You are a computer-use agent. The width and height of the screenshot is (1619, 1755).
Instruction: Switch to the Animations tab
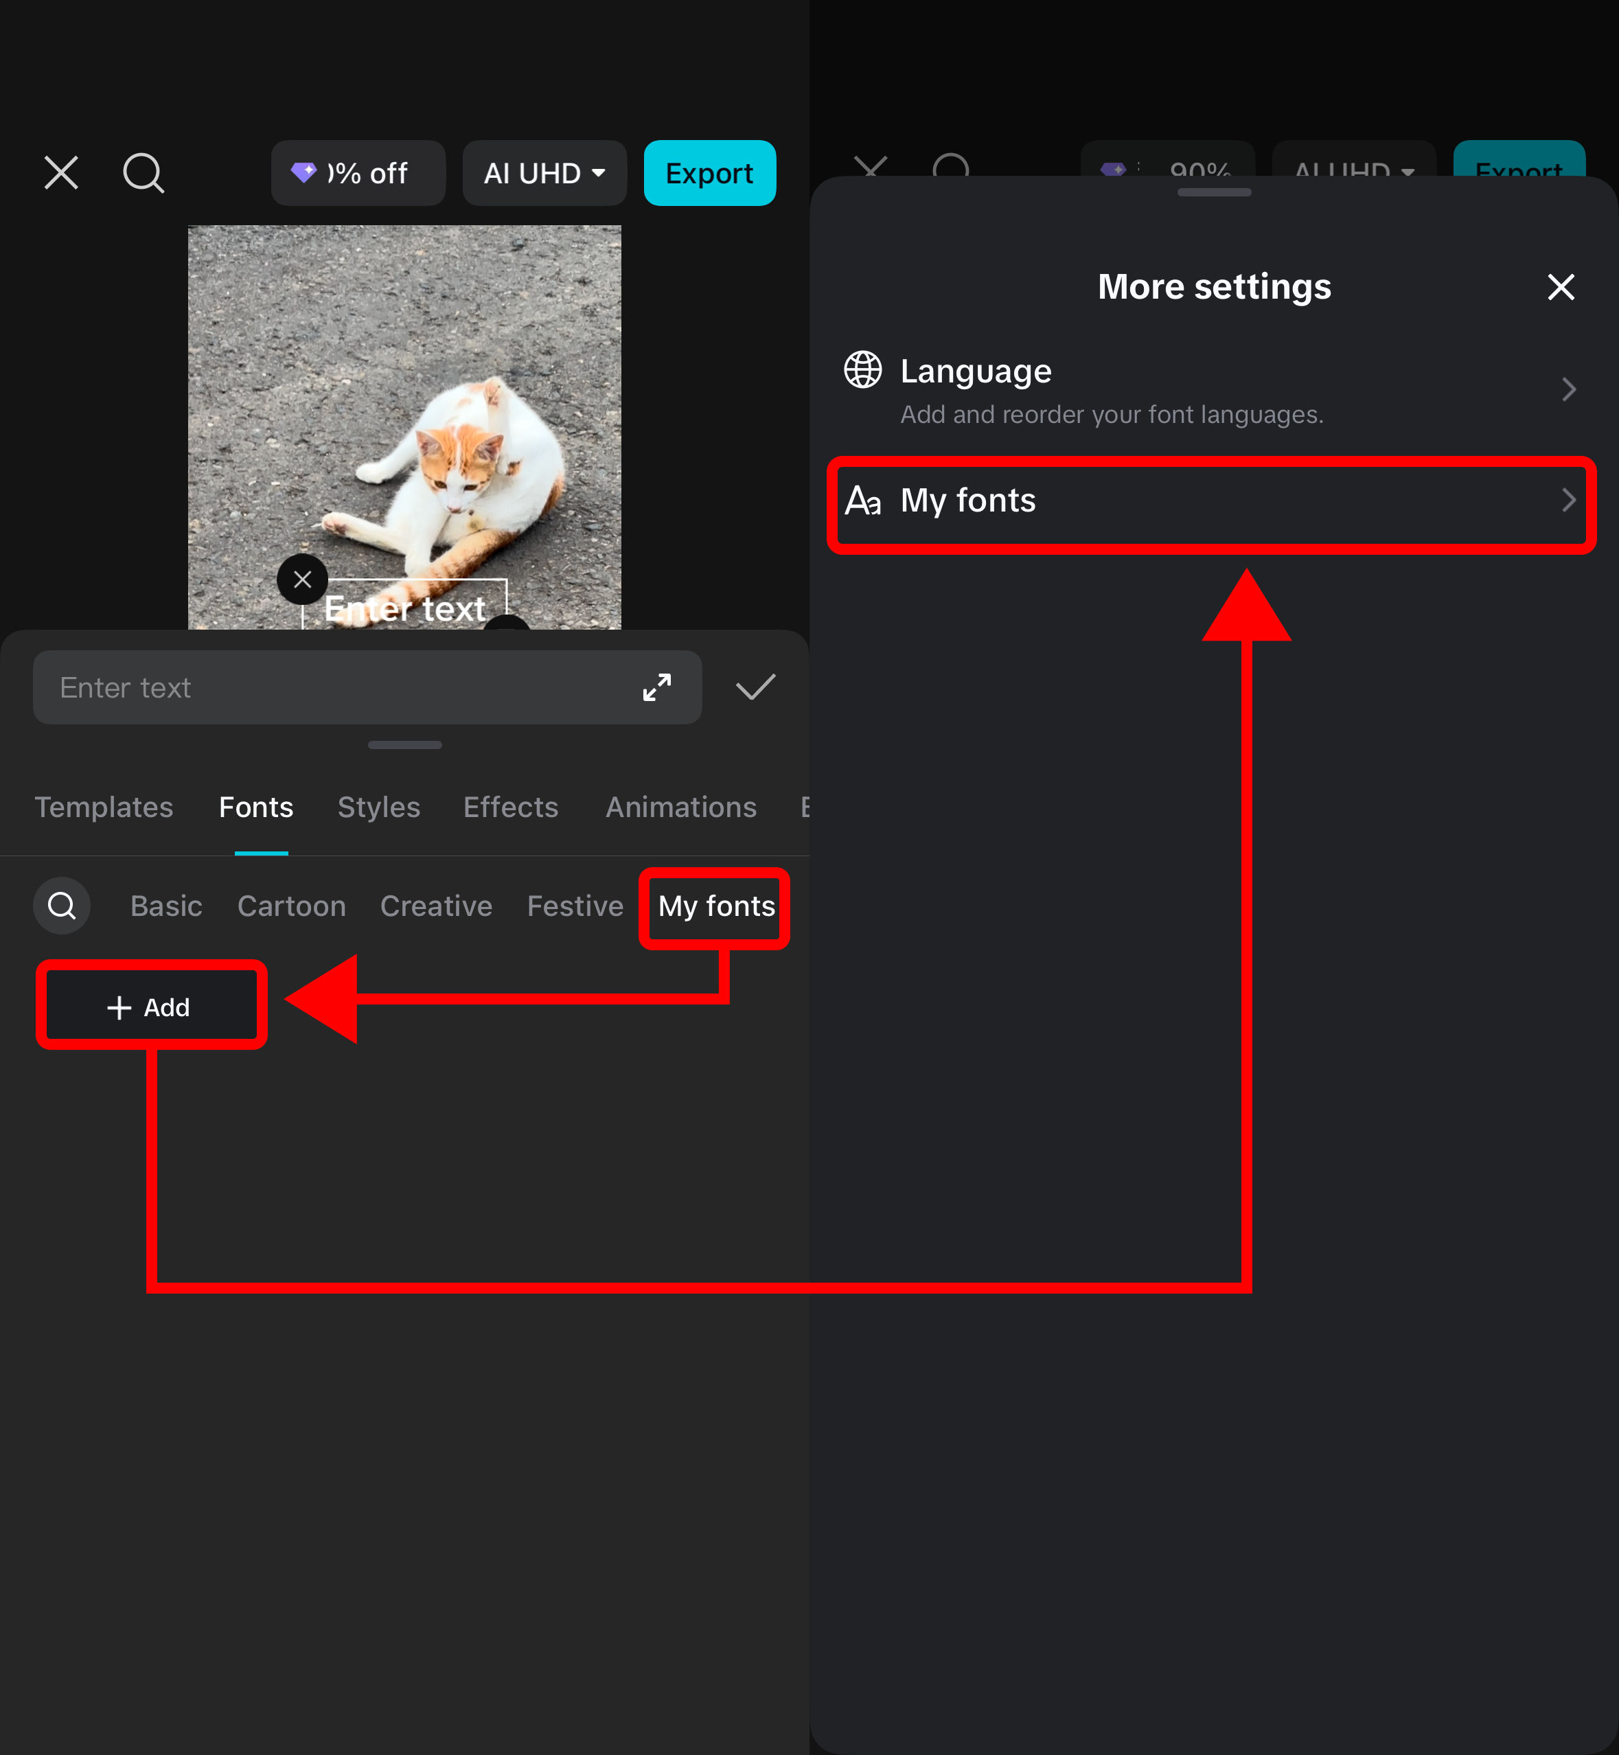(x=680, y=807)
